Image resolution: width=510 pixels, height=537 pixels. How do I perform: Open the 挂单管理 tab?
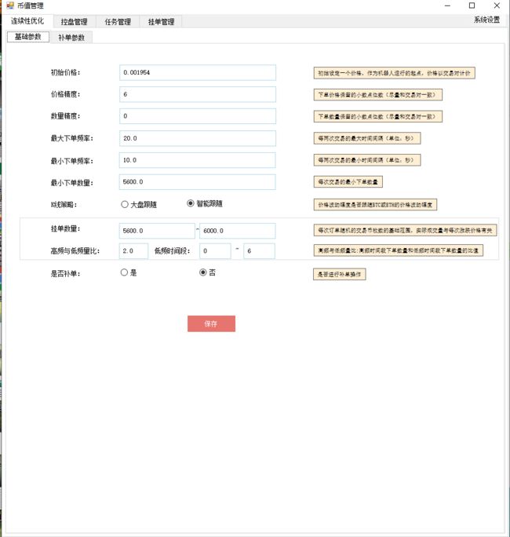(x=161, y=22)
